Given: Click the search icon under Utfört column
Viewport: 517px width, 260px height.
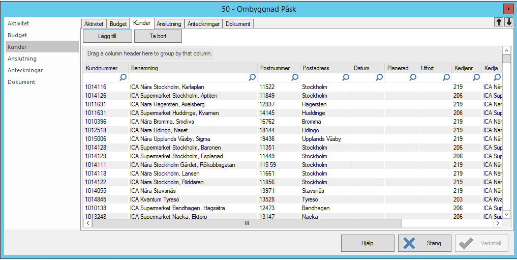Looking at the screenshot, I should tap(446, 77).
